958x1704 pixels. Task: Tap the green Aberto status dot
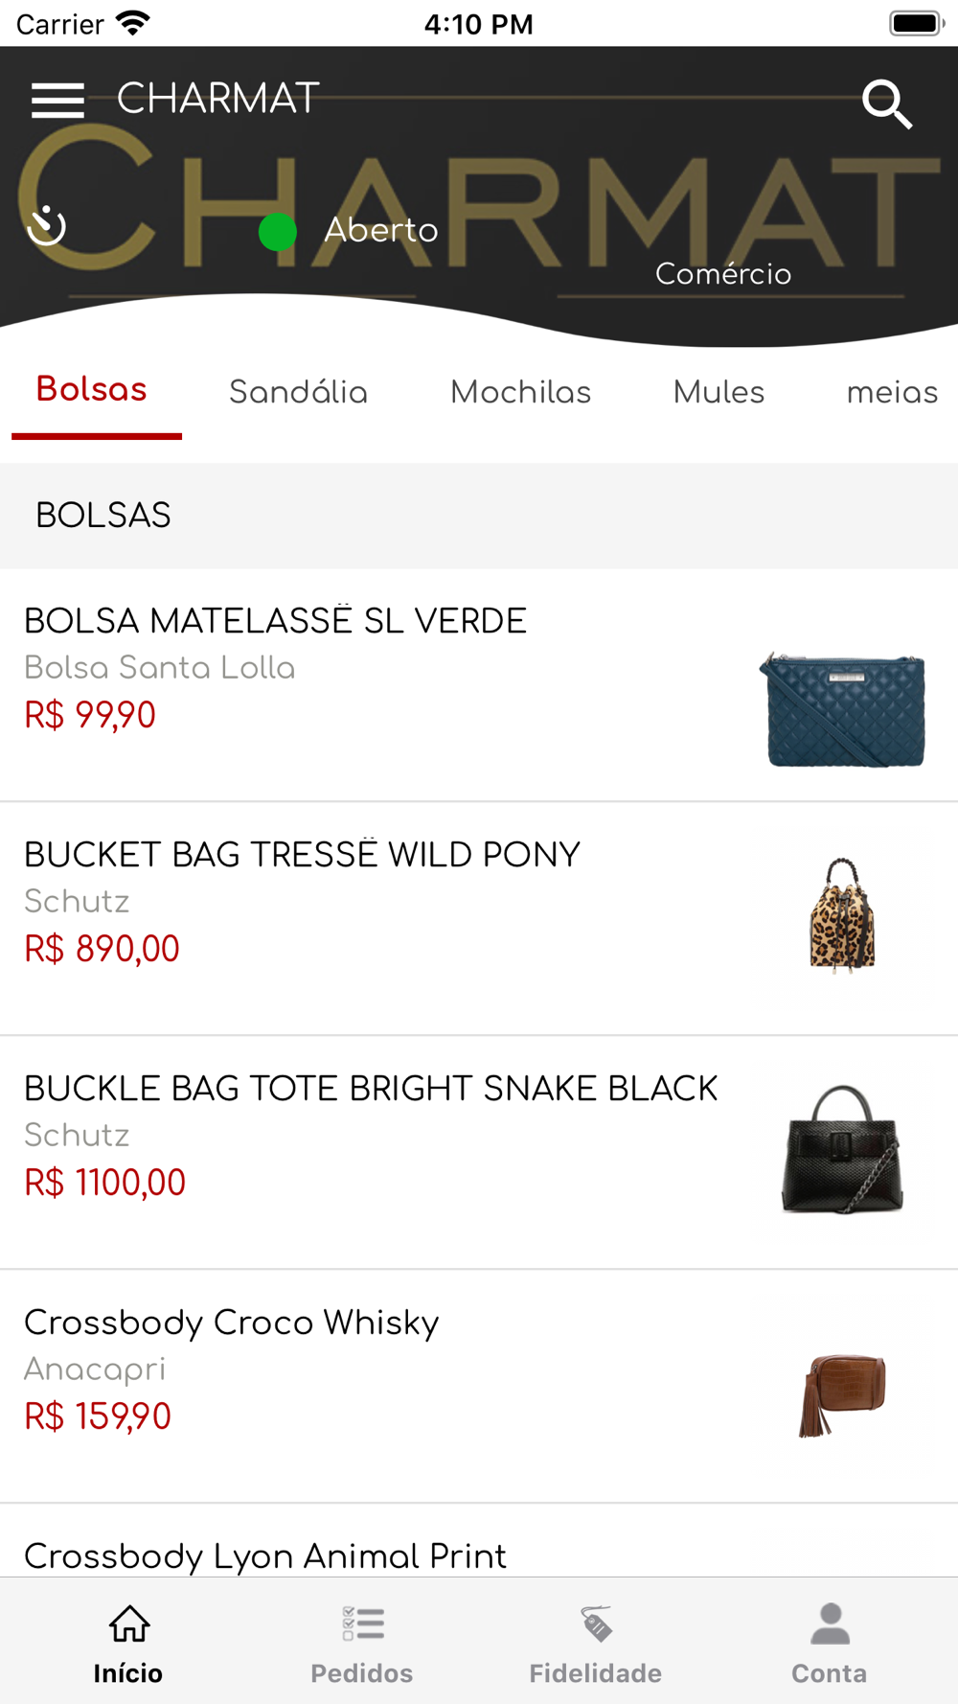coord(278,232)
